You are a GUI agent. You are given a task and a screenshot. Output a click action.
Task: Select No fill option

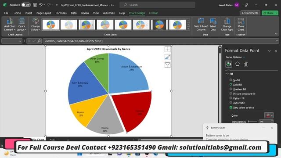(231, 80)
